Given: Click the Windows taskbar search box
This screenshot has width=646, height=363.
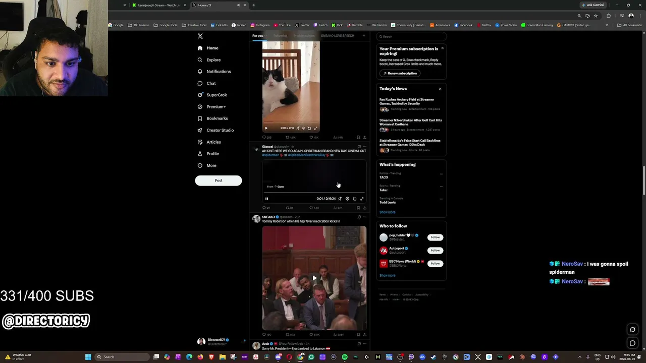Looking at the screenshot, I should [x=121, y=357].
